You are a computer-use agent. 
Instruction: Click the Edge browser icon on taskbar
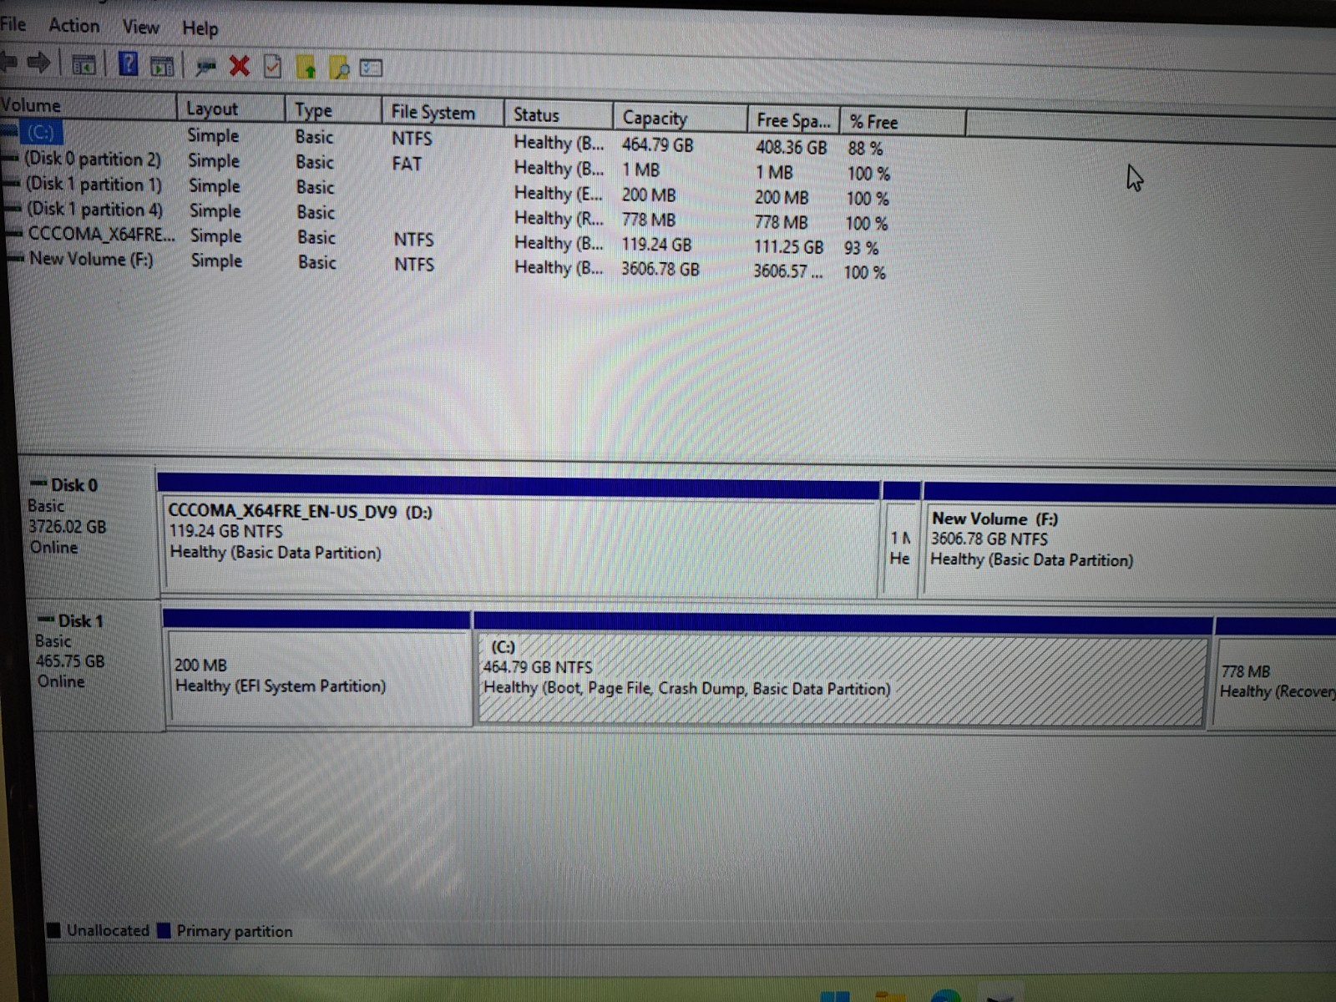(945, 996)
